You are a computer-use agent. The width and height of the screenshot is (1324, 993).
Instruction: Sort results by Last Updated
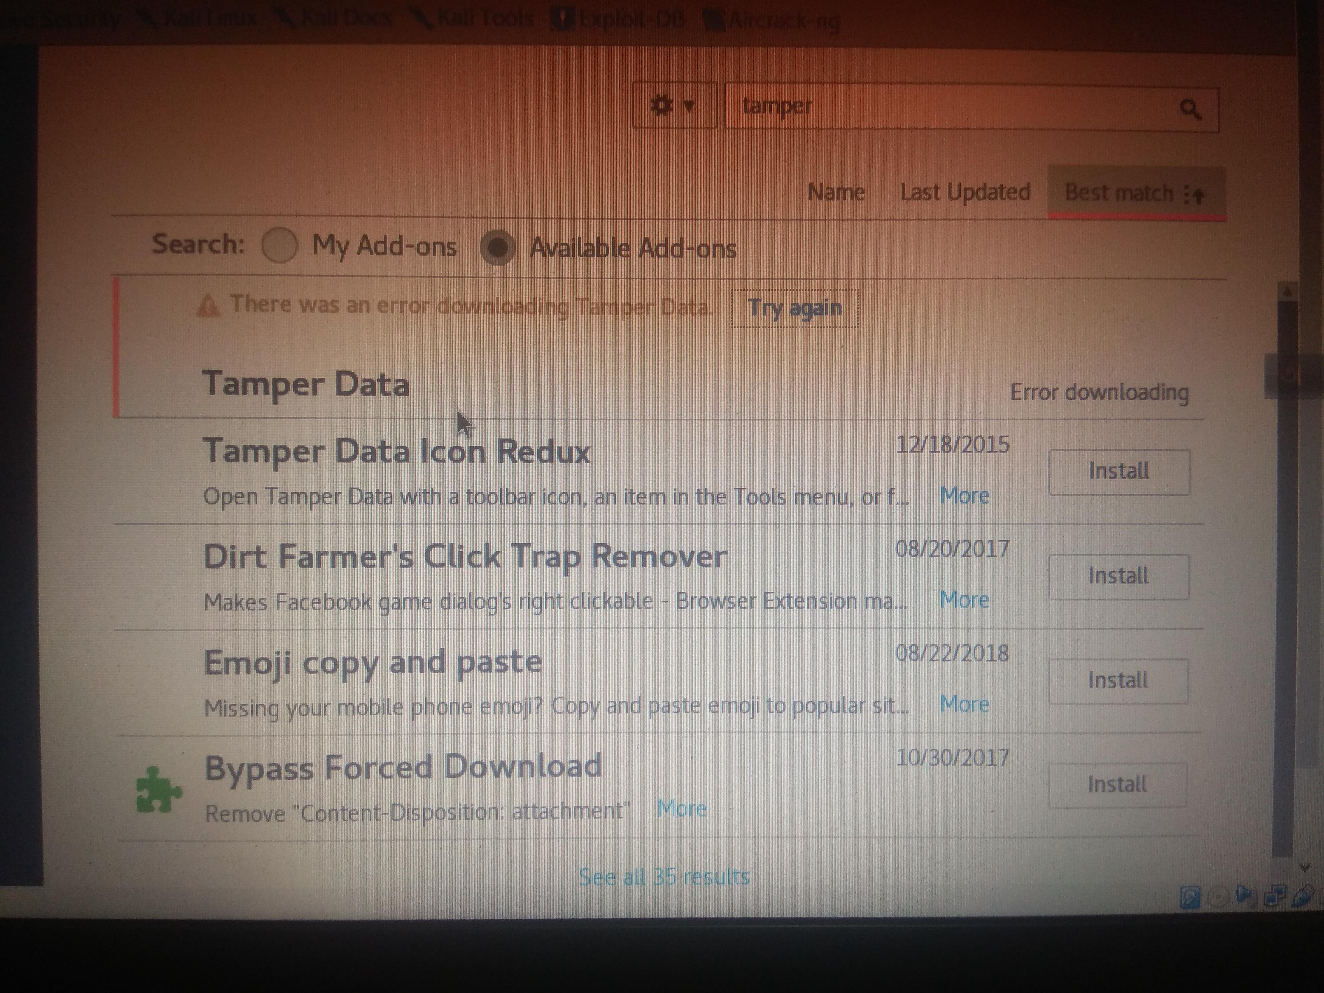pos(964,192)
